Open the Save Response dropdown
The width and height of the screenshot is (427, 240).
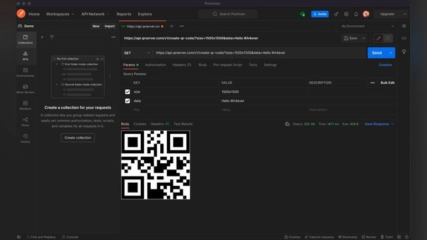pyautogui.click(x=379, y=124)
